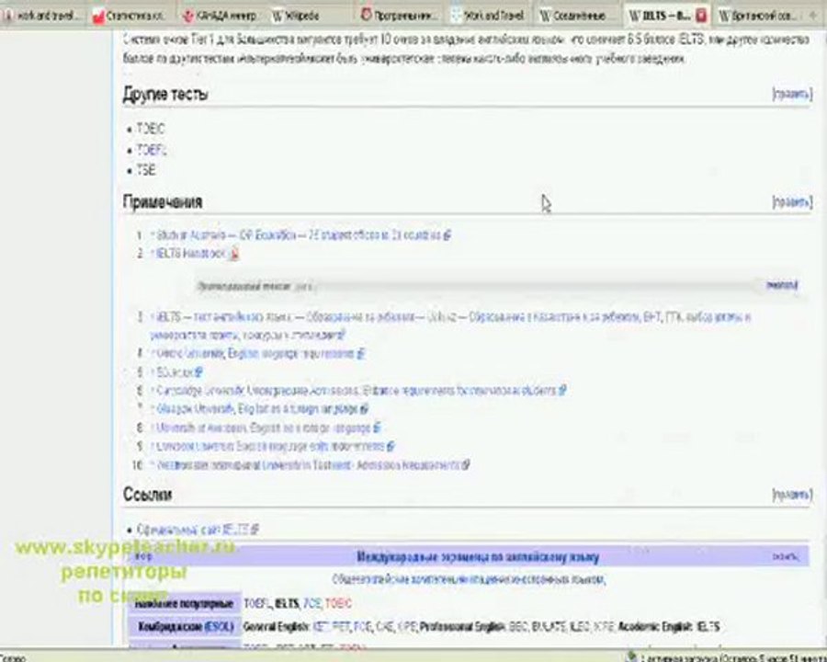Open the TOEFL link in Другие тесты
This screenshot has height=662, width=827.
pyautogui.click(x=152, y=151)
